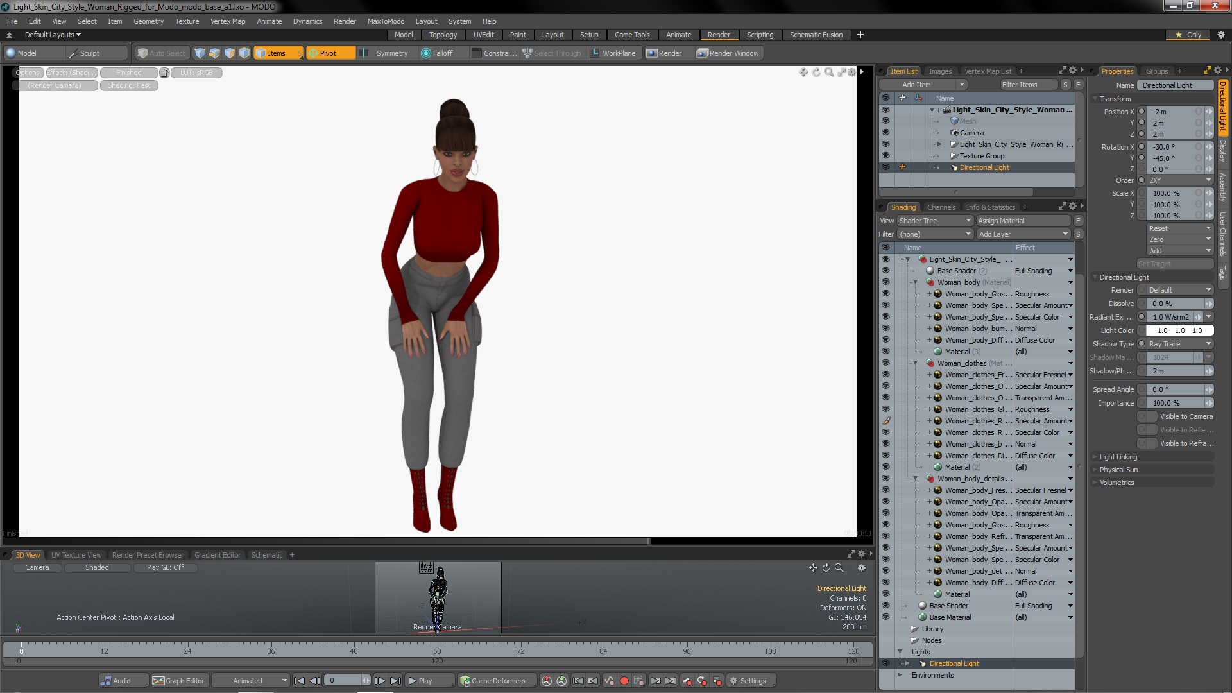Viewport: 1232px width, 693px height.
Task: Step to previous frame
Action: 314,681
